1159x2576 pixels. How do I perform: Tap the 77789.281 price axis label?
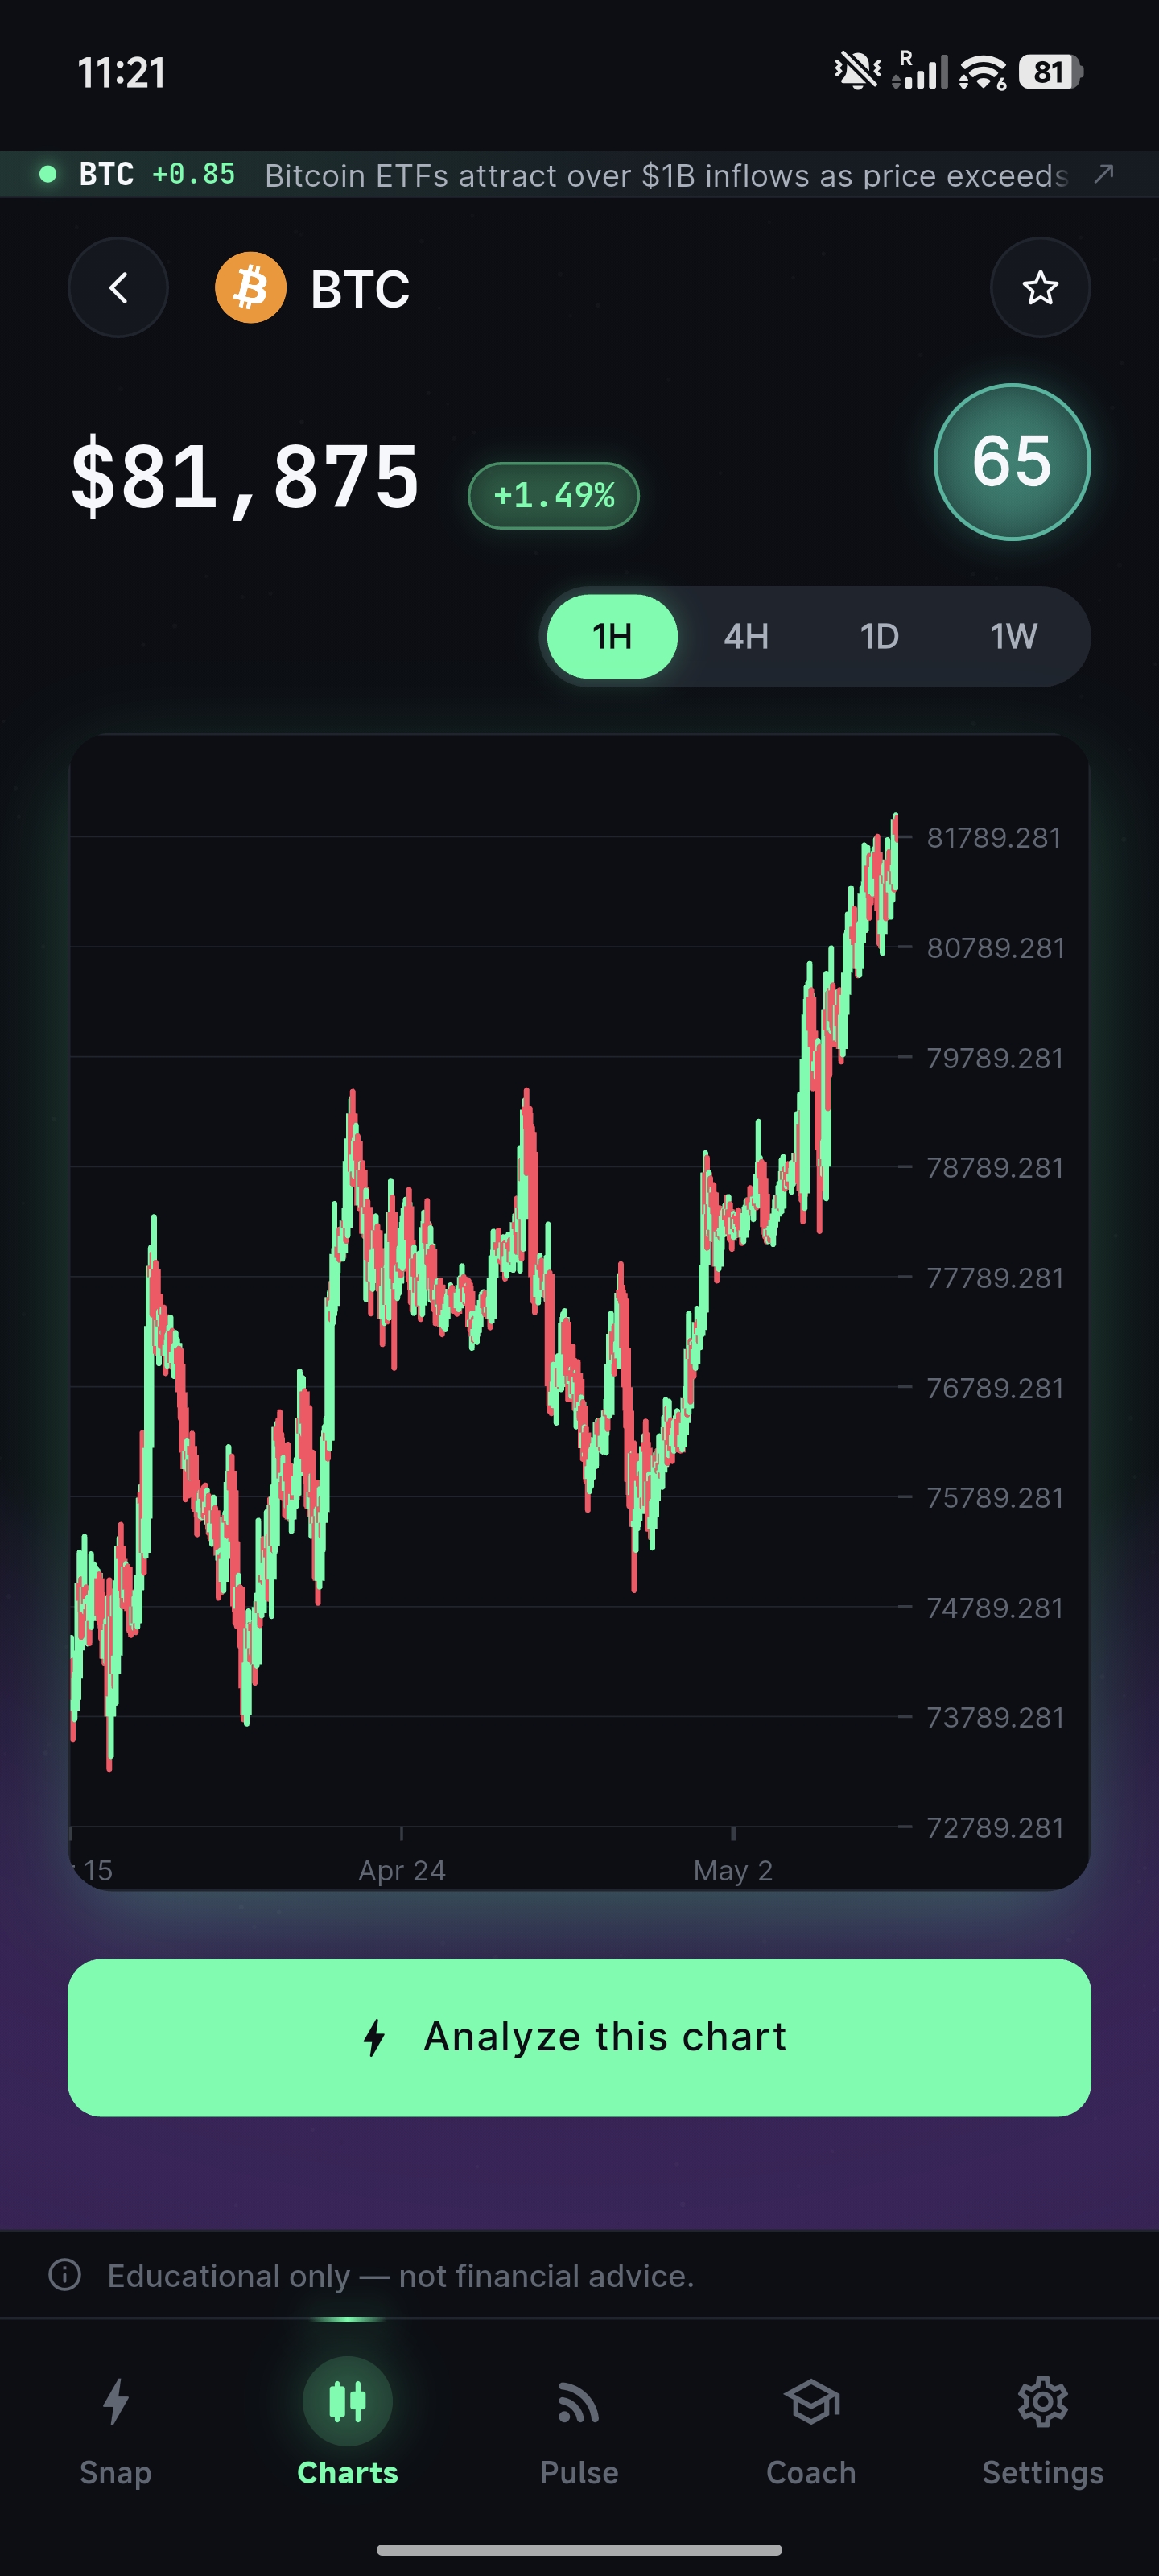(x=994, y=1278)
